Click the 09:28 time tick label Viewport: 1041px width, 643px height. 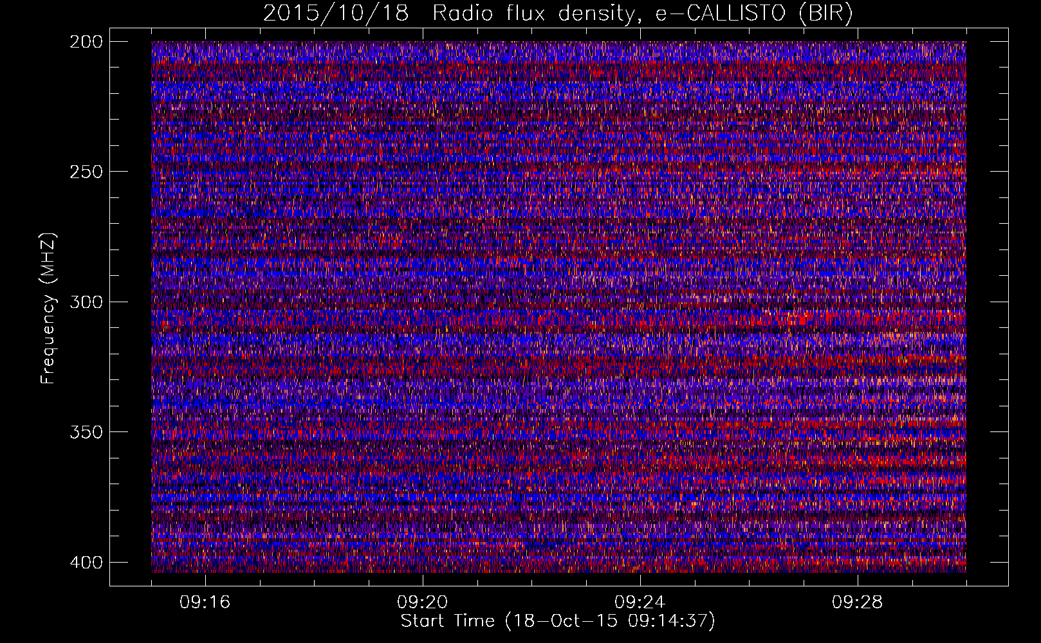(858, 602)
